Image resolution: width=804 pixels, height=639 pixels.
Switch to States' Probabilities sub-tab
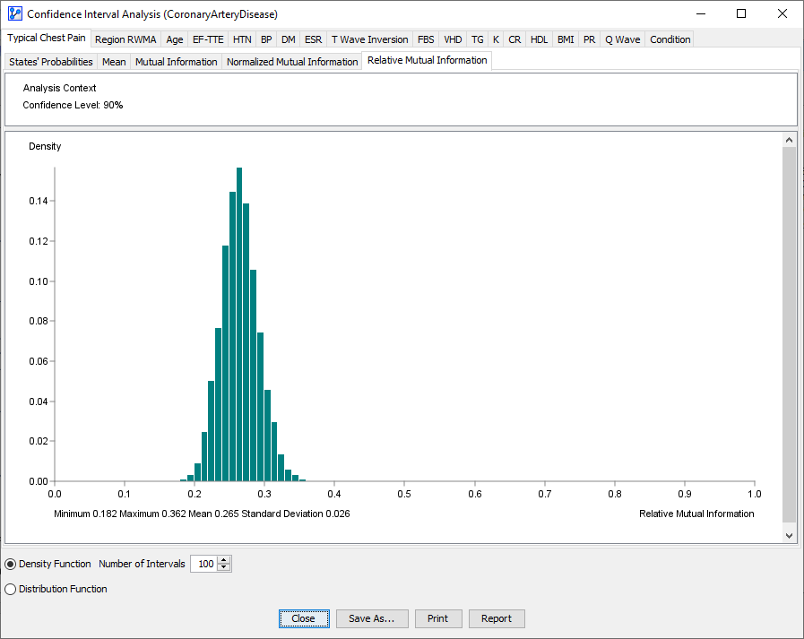(51, 62)
